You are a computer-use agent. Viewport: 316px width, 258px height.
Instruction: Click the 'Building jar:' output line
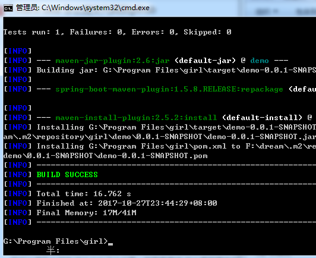160,70
